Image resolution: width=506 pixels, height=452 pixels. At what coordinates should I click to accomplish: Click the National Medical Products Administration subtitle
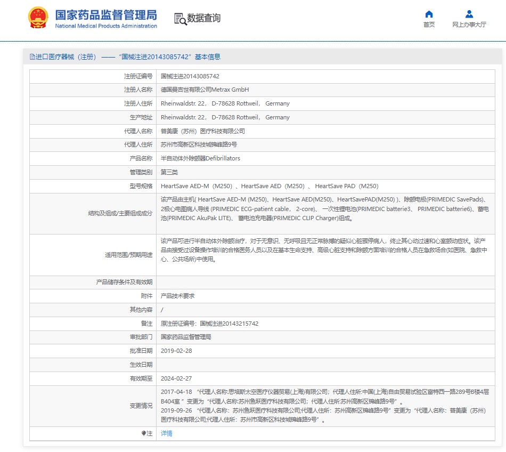pos(106,26)
